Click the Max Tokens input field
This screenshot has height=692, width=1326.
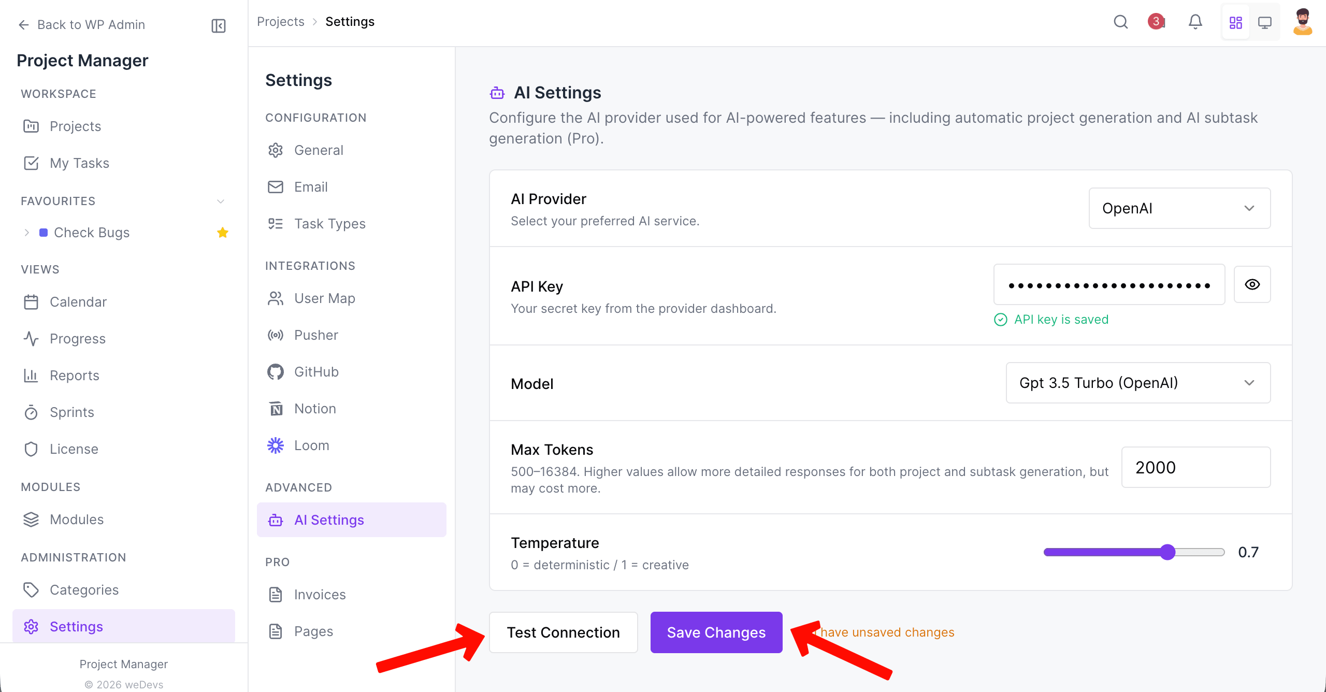tap(1195, 467)
